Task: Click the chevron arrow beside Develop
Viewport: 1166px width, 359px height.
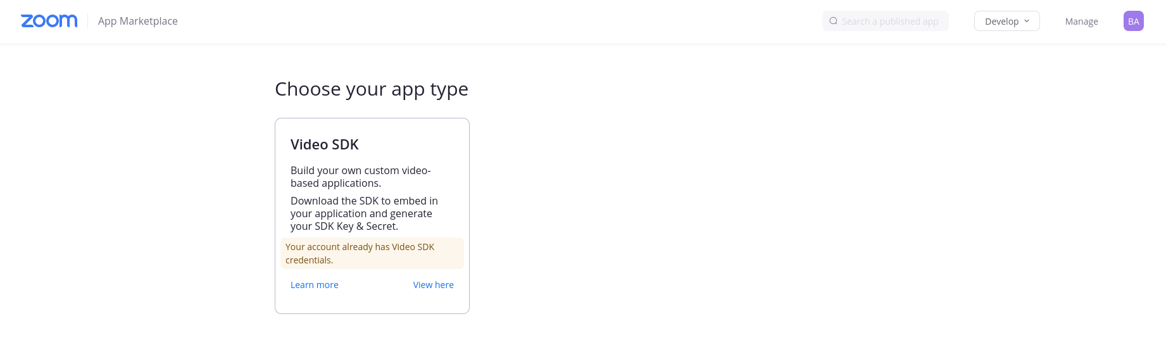Action: (x=1027, y=21)
